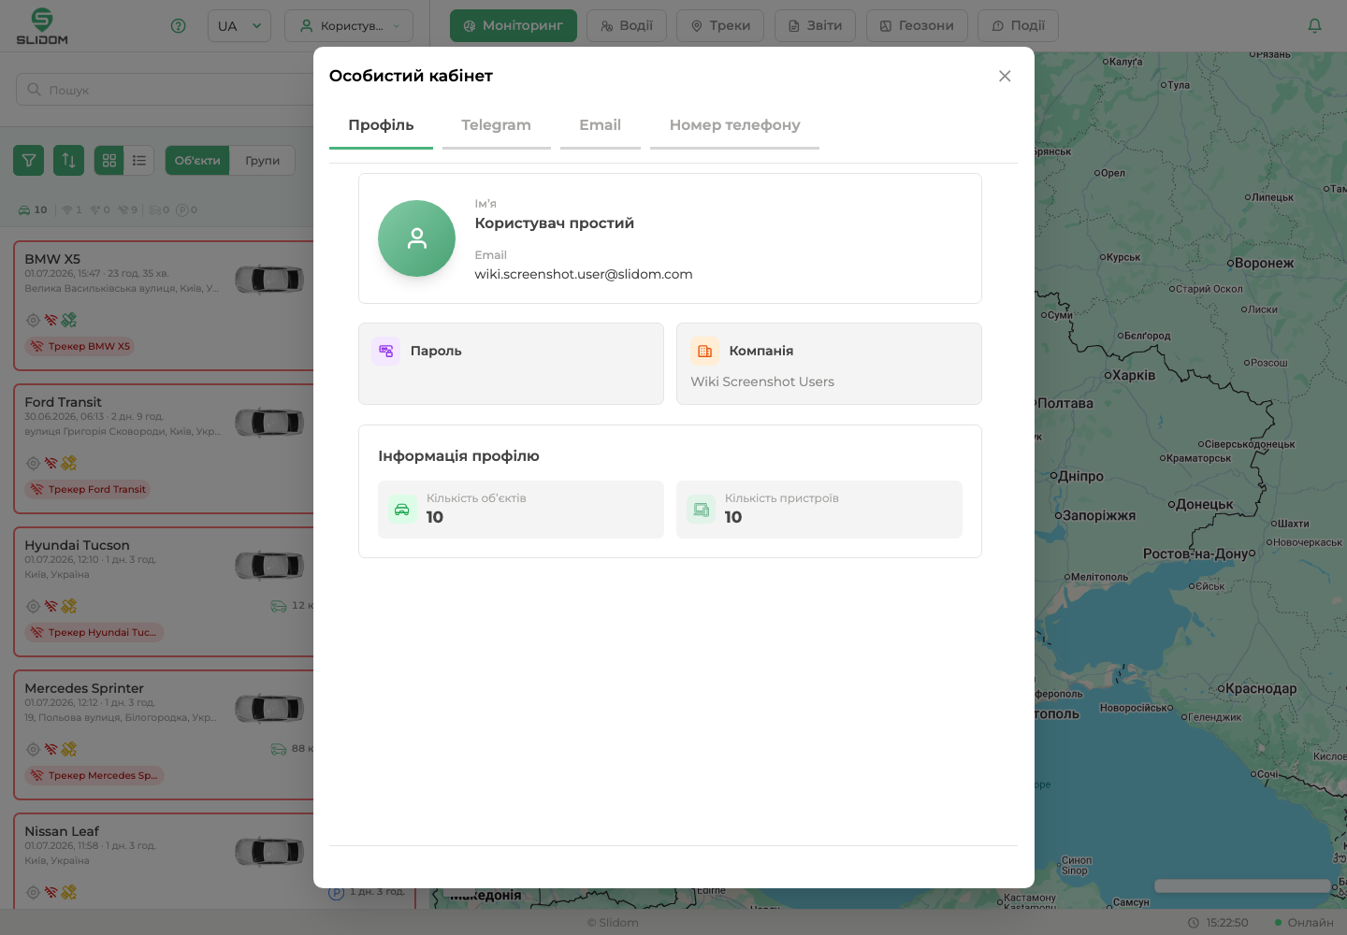Open the Пароль card
This screenshot has width=1347, height=935.
tap(511, 364)
